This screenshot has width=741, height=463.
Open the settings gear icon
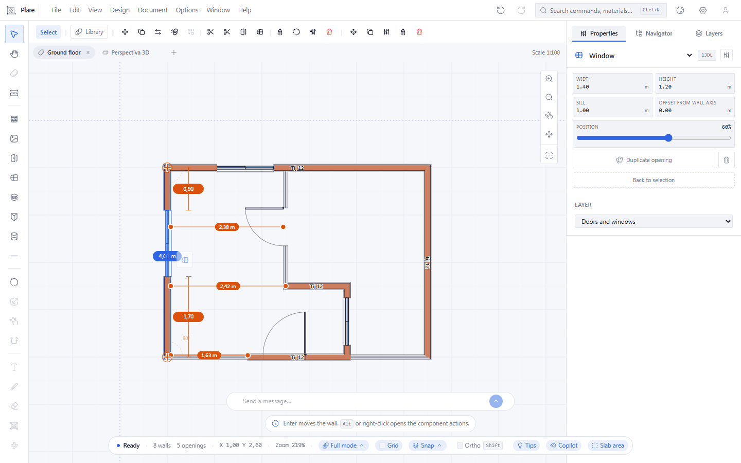pyautogui.click(x=703, y=10)
